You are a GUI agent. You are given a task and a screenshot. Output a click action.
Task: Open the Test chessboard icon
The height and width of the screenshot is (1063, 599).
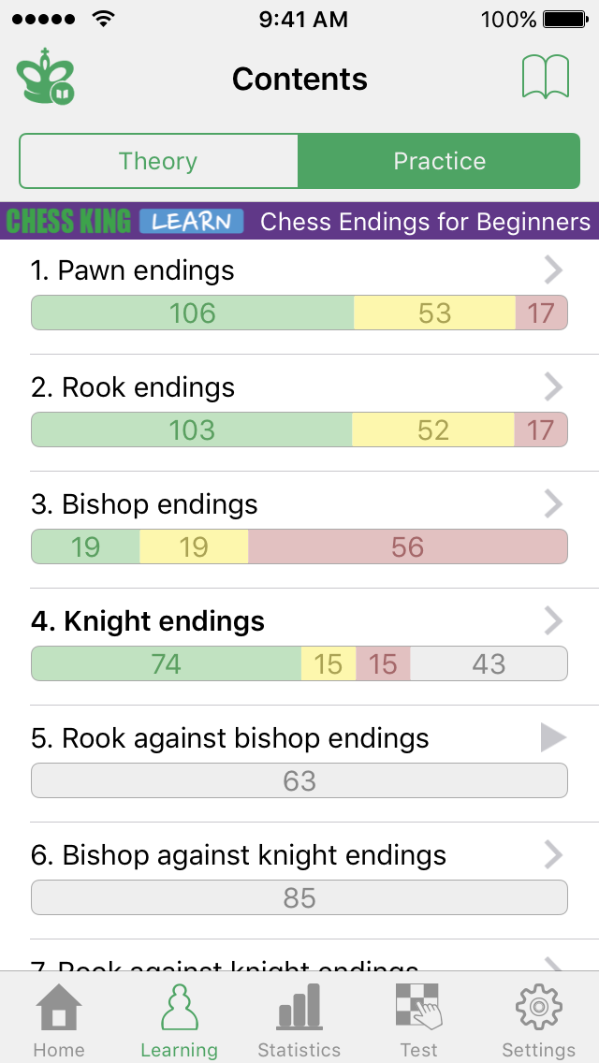pyautogui.click(x=418, y=1009)
